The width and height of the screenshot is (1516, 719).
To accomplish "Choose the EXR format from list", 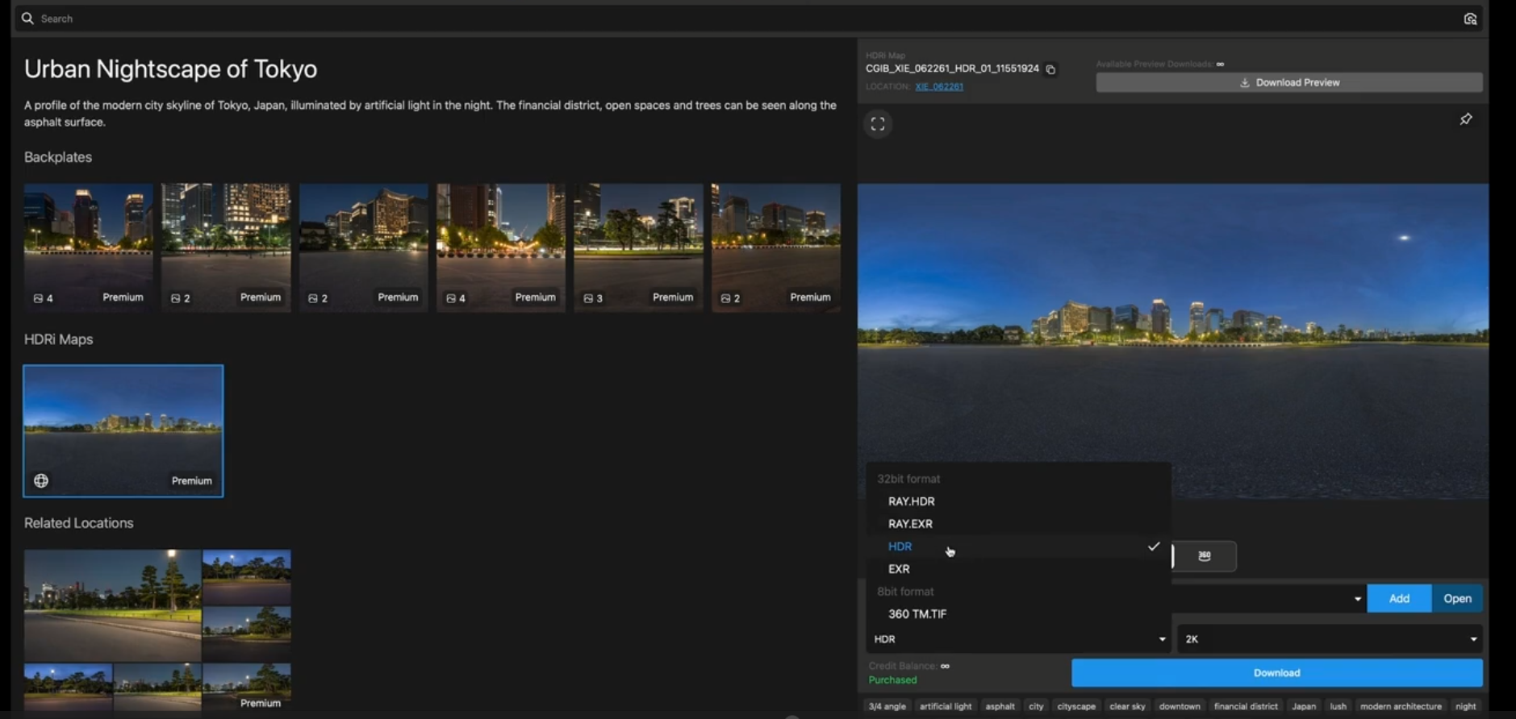I will (x=899, y=569).
